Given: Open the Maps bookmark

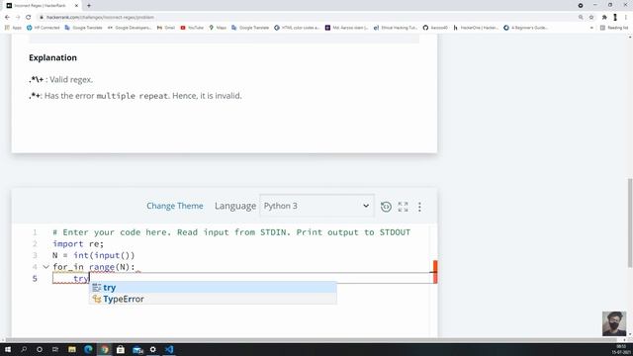Looking at the screenshot, I should (x=218, y=28).
